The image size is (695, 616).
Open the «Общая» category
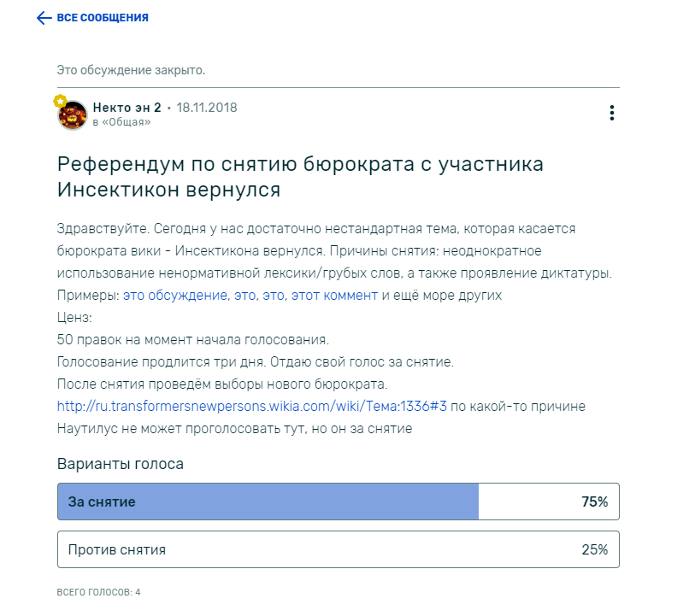(127, 122)
